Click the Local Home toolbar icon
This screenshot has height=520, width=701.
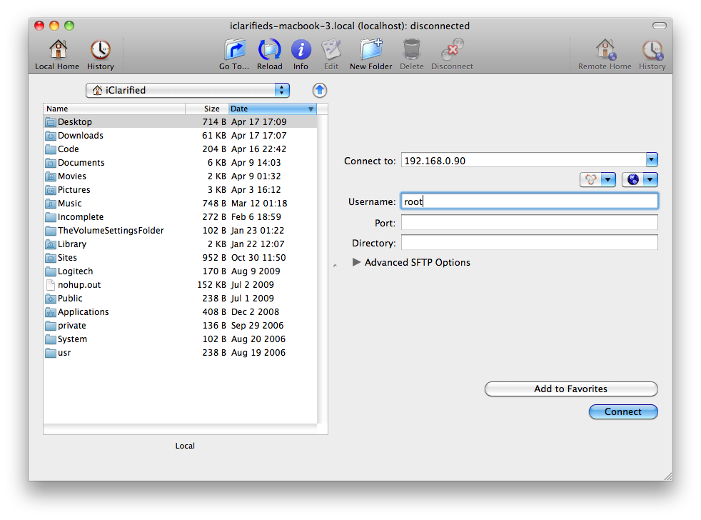57,51
